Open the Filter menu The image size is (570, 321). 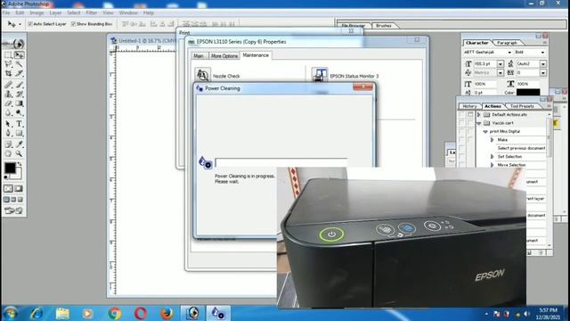(x=92, y=12)
